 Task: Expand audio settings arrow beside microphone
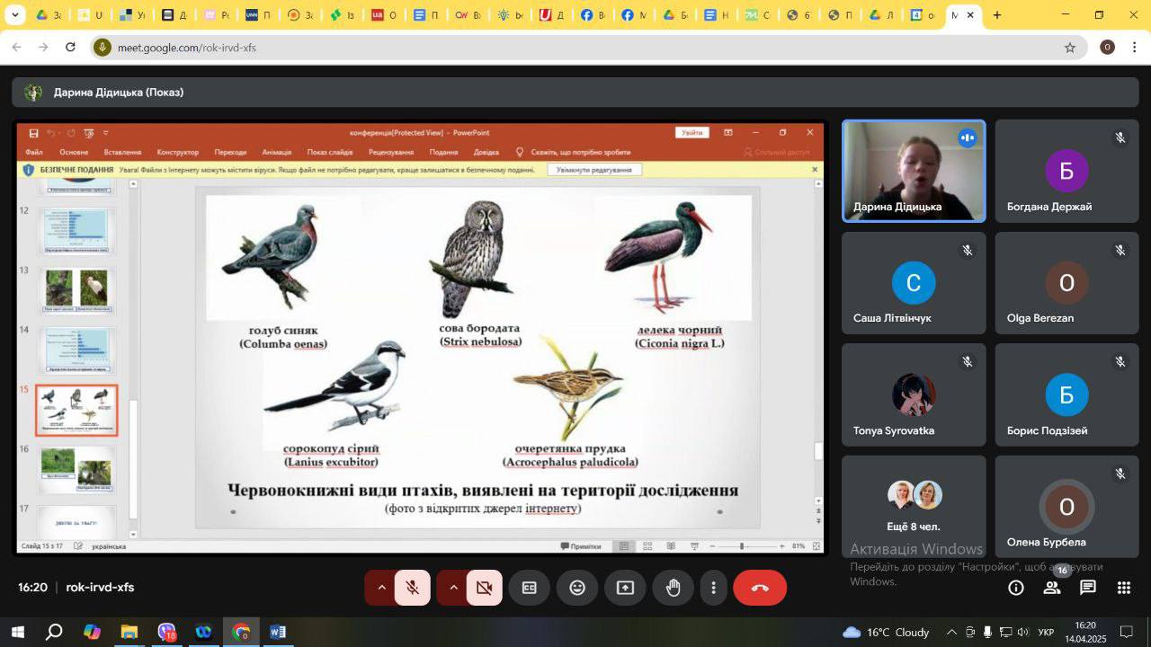tap(381, 588)
